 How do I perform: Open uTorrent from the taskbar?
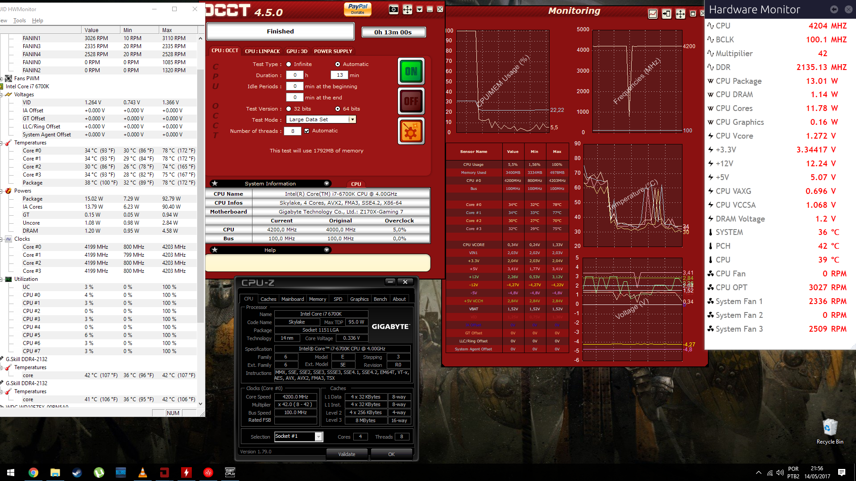(99, 473)
